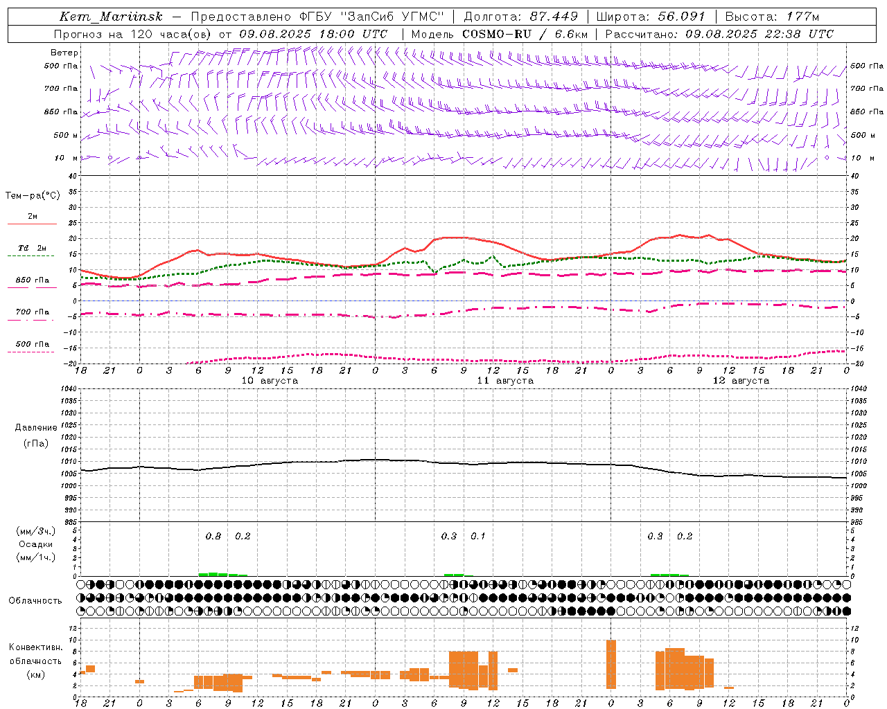The image size is (887, 709).
Task: Click the 'Тем-ра(°C)' temperature panel label
Action: (x=33, y=196)
